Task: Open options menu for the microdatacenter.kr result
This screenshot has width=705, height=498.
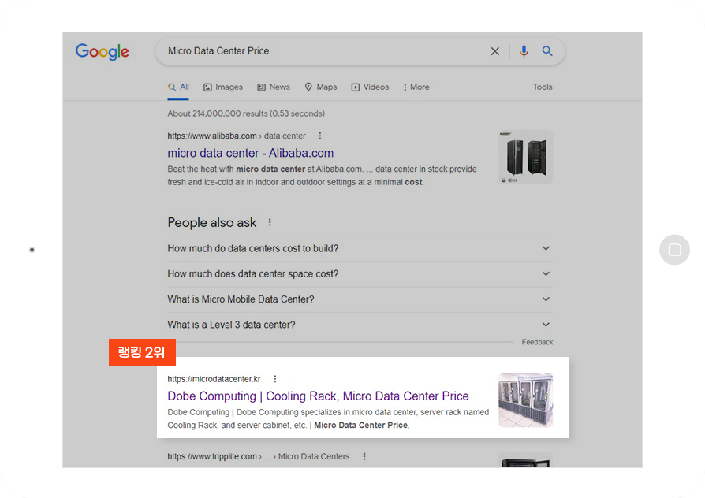Action: pos(274,379)
